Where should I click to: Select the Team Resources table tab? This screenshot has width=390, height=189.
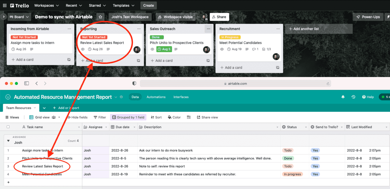click(x=21, y=108)
